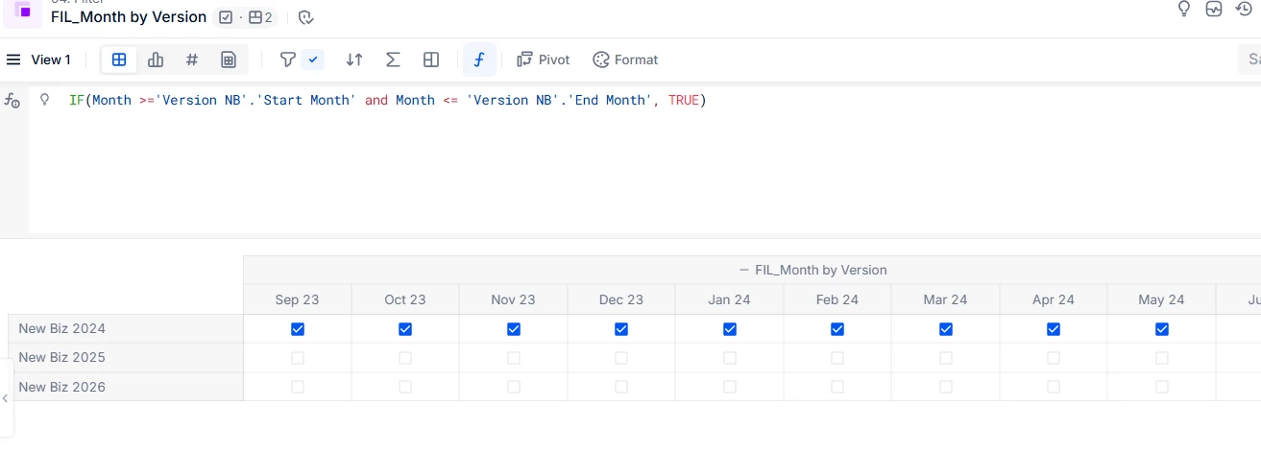The image size is (1261, 453).
Task: Click the lightbulb icon at top right
Action: [1184, 9]
